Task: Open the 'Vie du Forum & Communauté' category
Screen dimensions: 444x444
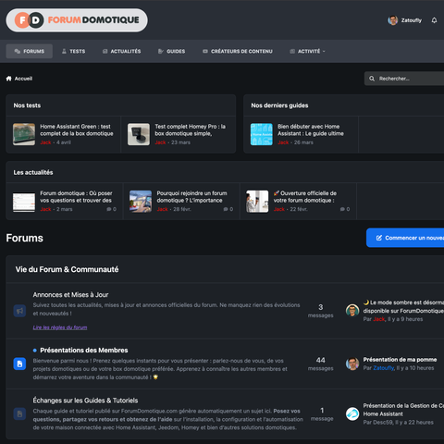Action: pyautogui.click(x=67, y=269)
